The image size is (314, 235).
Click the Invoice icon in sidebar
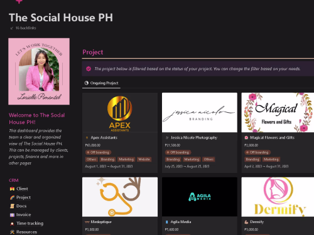(x=12, y=215)
